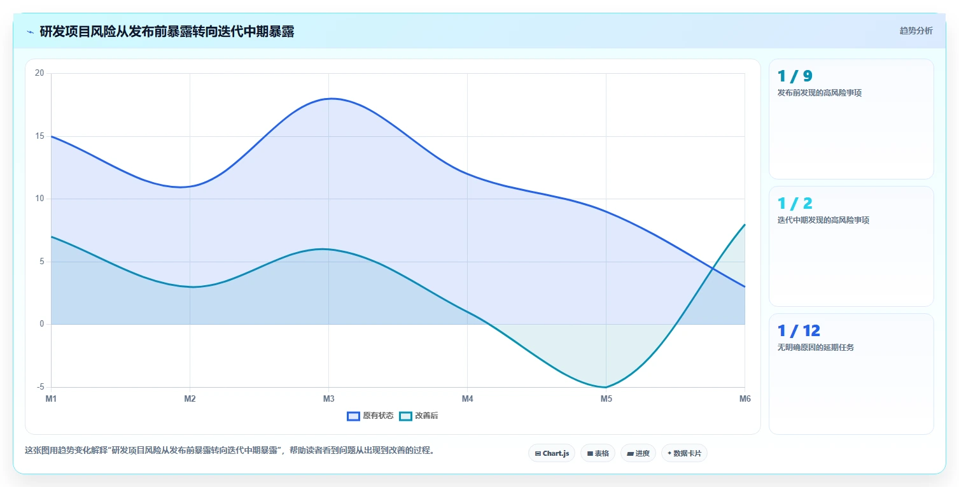
Task: Click the M5 x-axis label
Action: 606,399
